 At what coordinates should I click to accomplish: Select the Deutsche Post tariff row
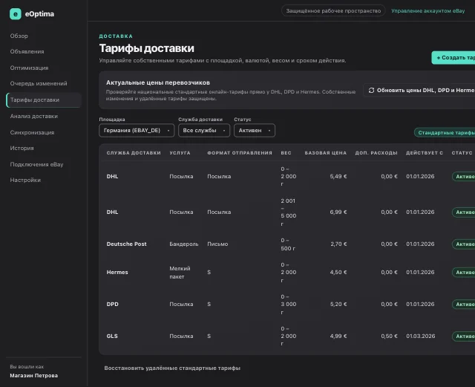click(x=287, y=244)
